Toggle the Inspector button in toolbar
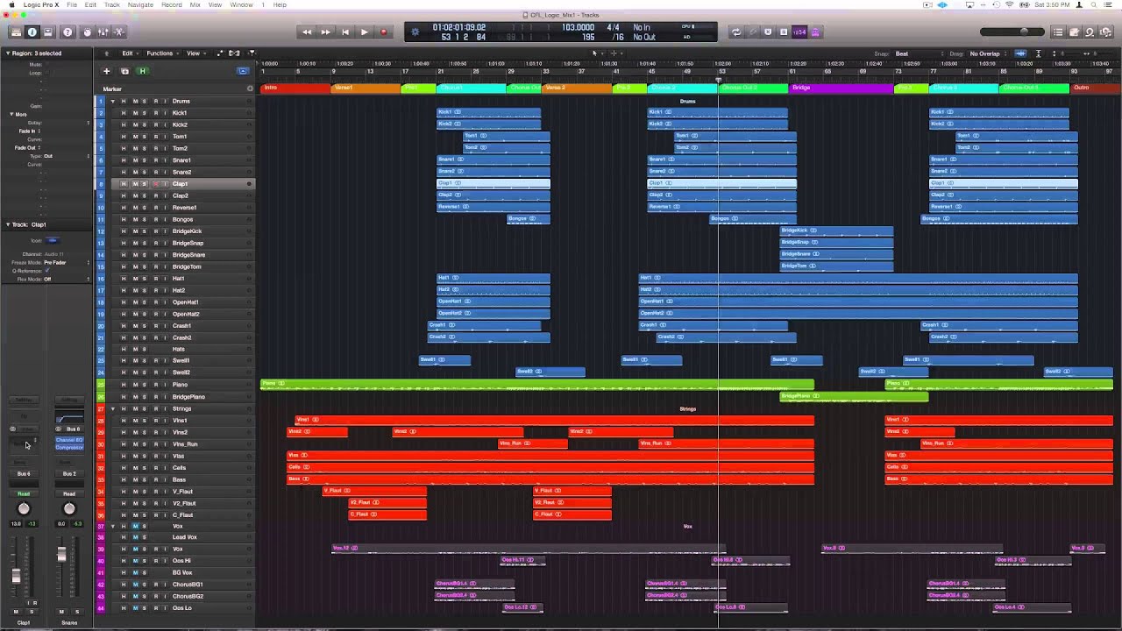This screenshot has width=1122, height=631. click(32, 32)
